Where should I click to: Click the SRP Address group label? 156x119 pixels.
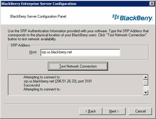(x=20, y=45)
